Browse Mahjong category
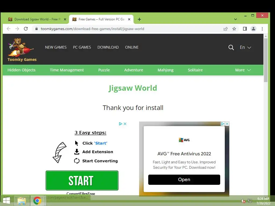Image resolution: width=275 pixels, height=206 pixels. click(165, 70)
